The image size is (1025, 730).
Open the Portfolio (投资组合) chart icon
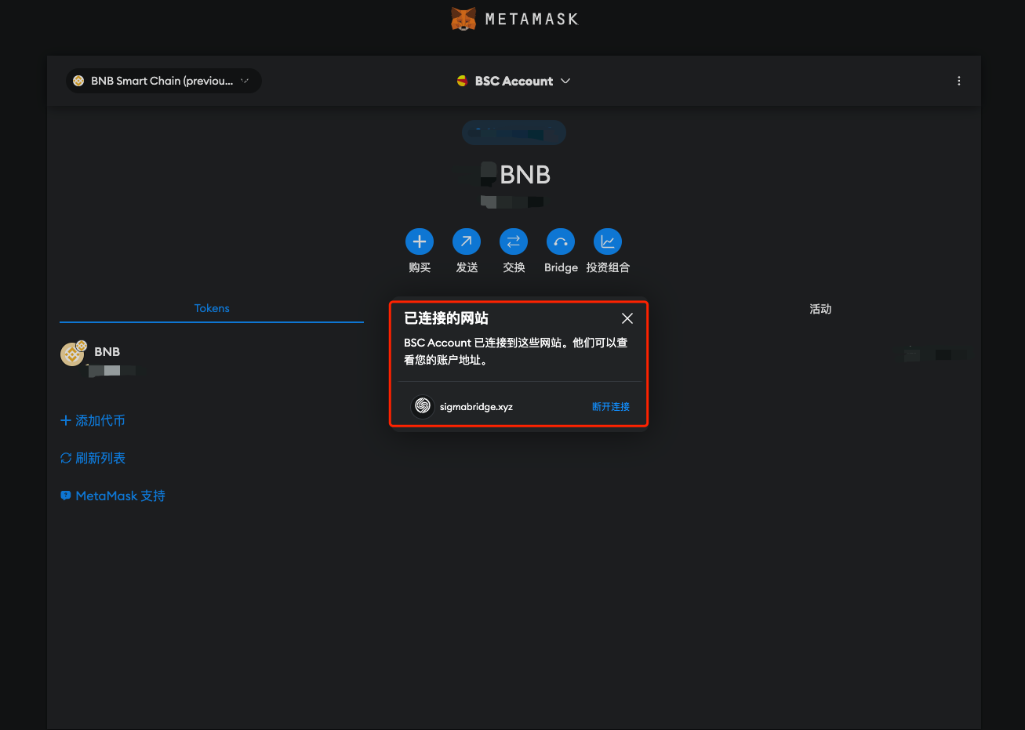608,242
